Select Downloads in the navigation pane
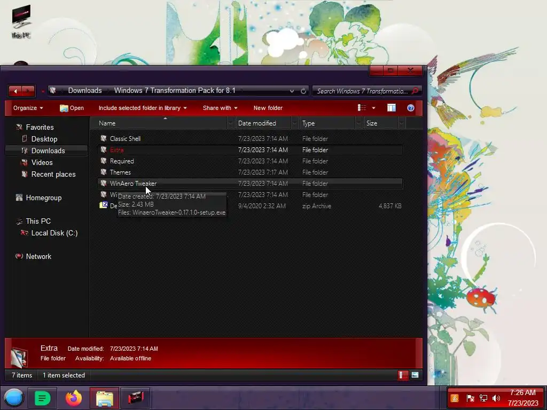 tap(48, 151)
